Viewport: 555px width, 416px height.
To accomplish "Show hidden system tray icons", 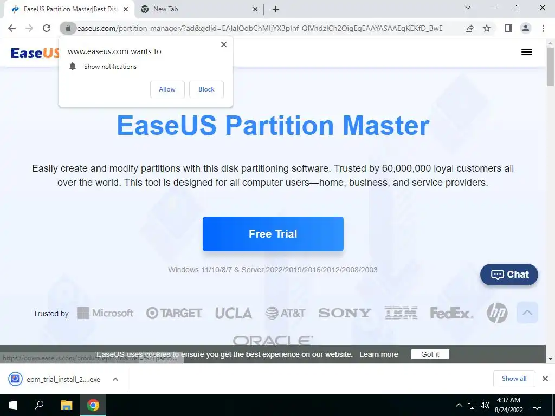I will click(459, 405).
